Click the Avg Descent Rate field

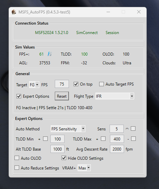pos(117,149)
